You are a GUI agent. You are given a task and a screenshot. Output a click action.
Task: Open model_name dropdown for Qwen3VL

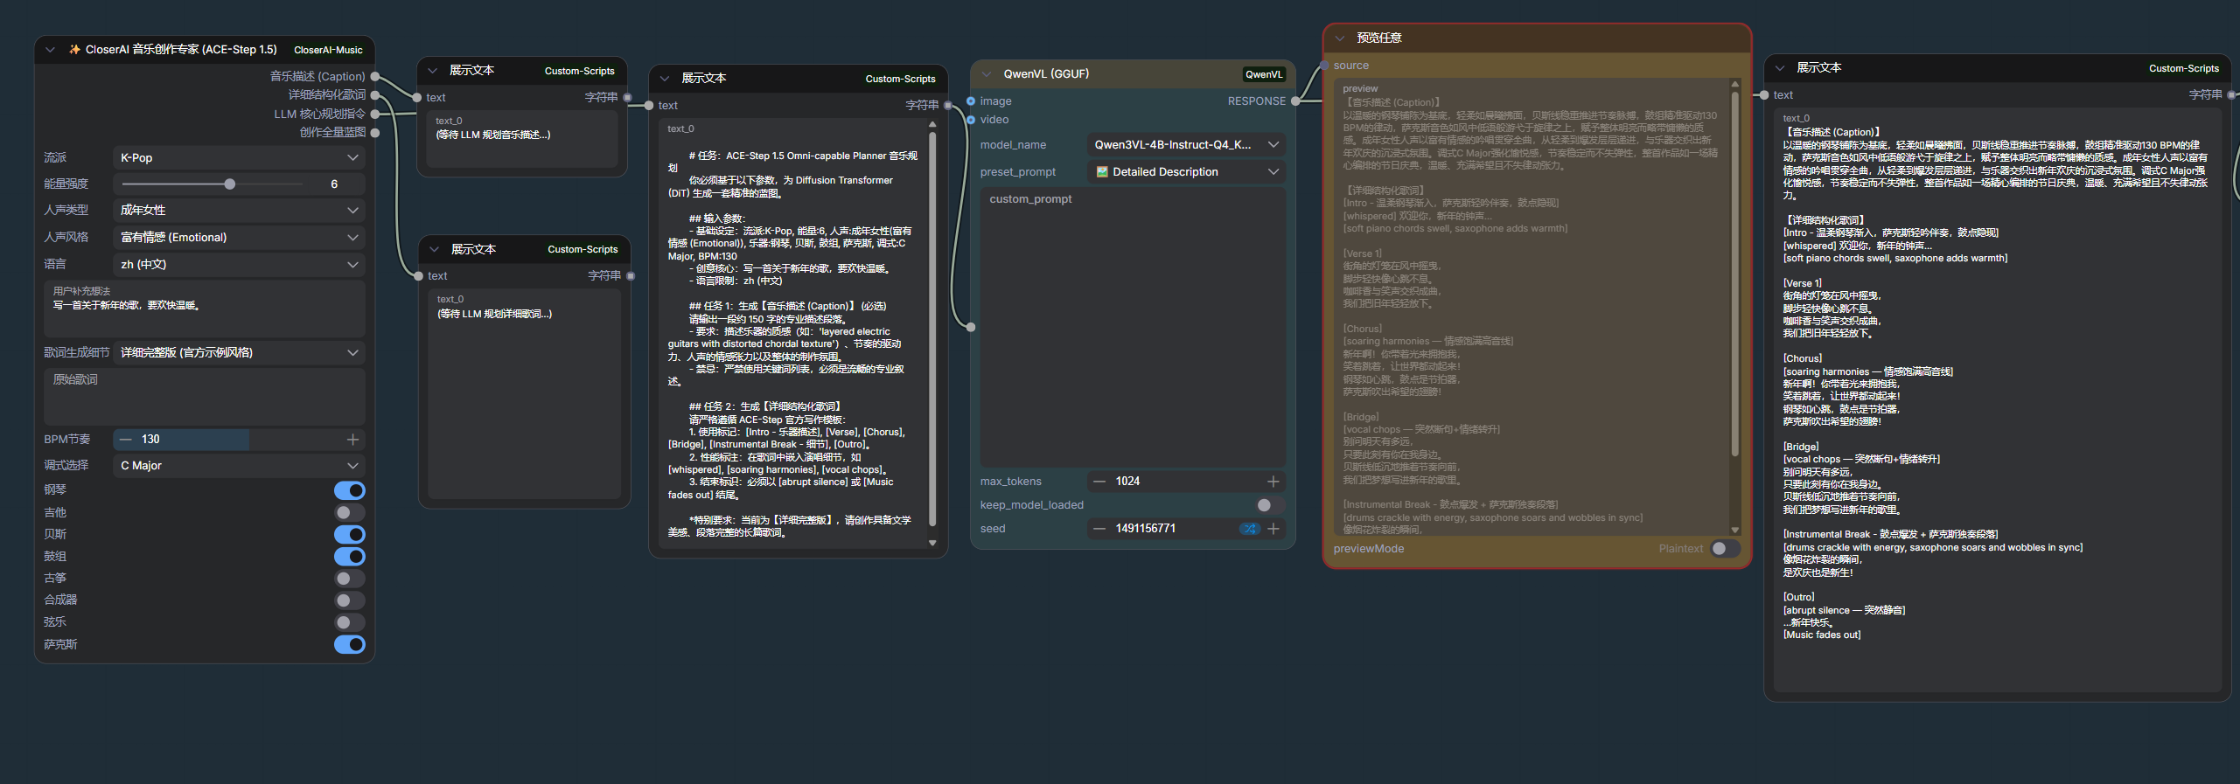[1185, 145]
